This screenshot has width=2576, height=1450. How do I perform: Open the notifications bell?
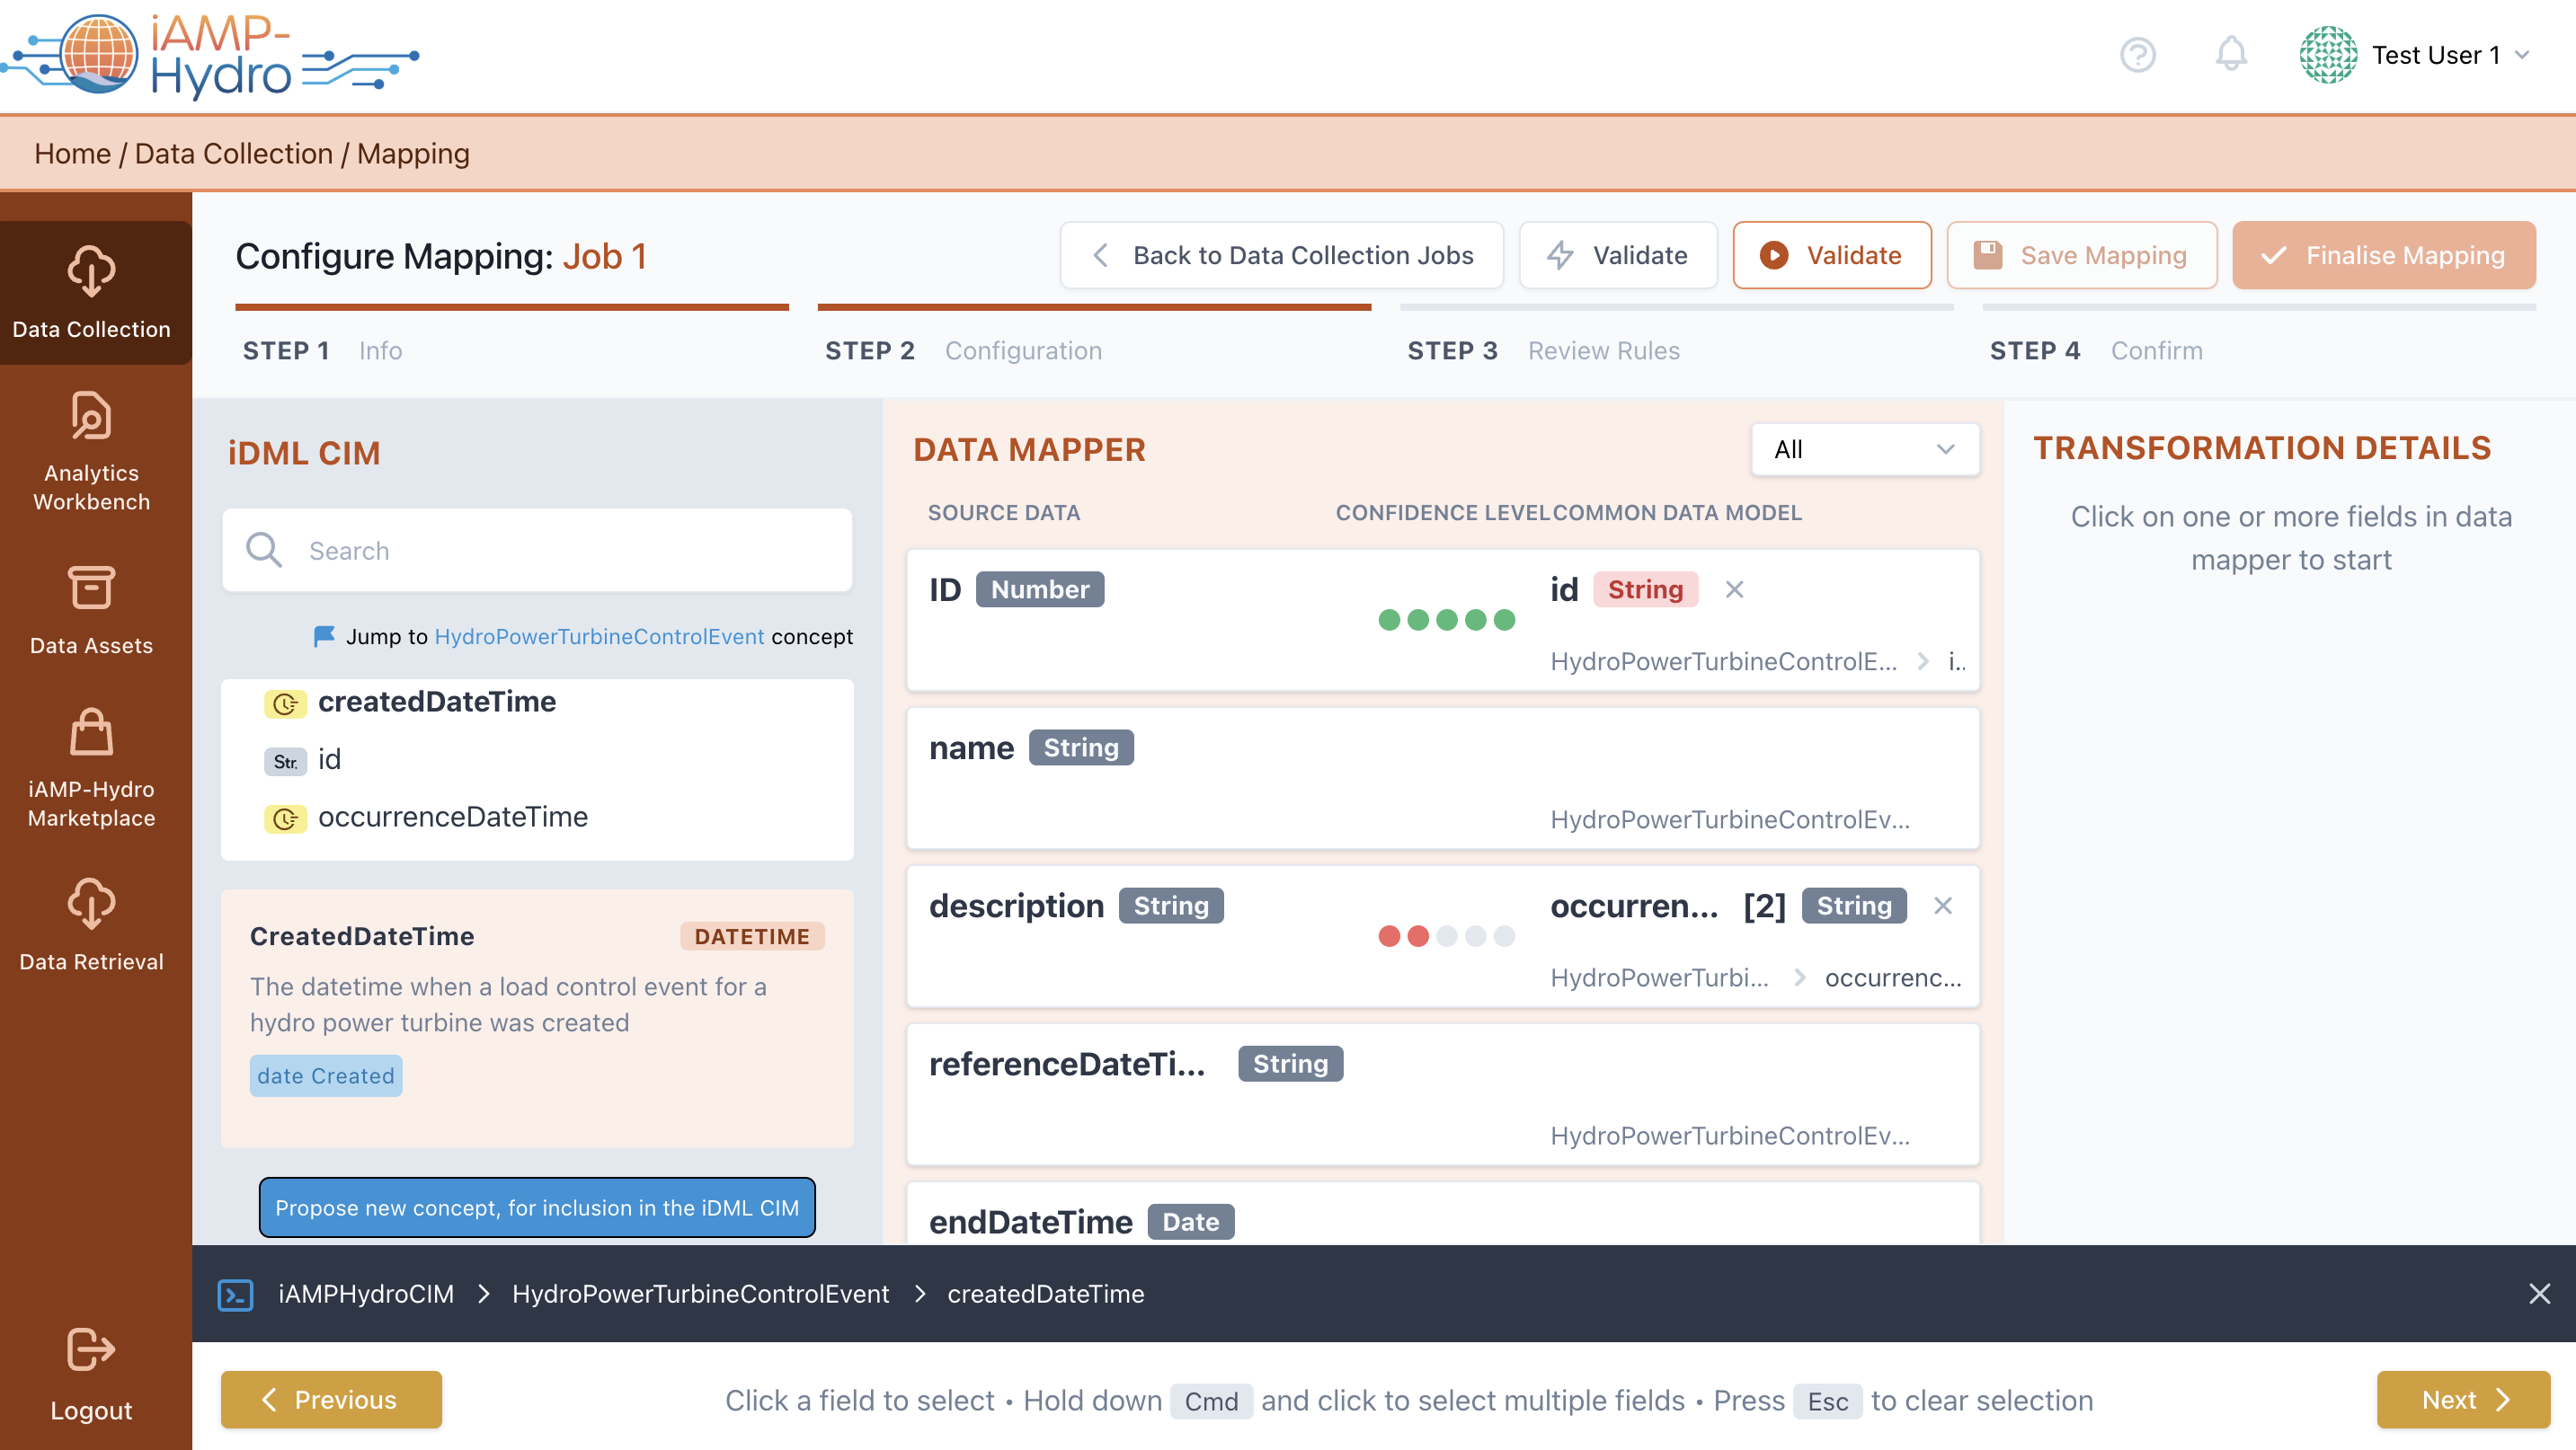2230,54
